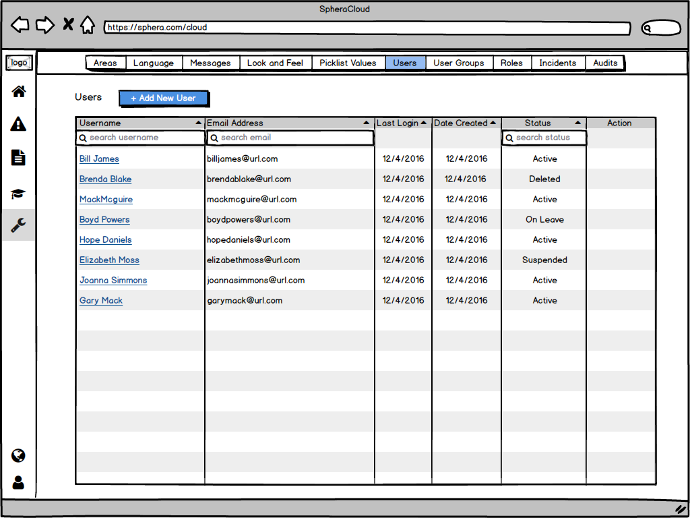Open MackMcguire user link

106,200
